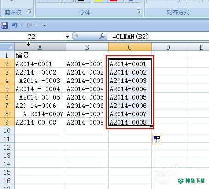Click the Save icon in quick access toolbar
209x189 pixels.
5,25
